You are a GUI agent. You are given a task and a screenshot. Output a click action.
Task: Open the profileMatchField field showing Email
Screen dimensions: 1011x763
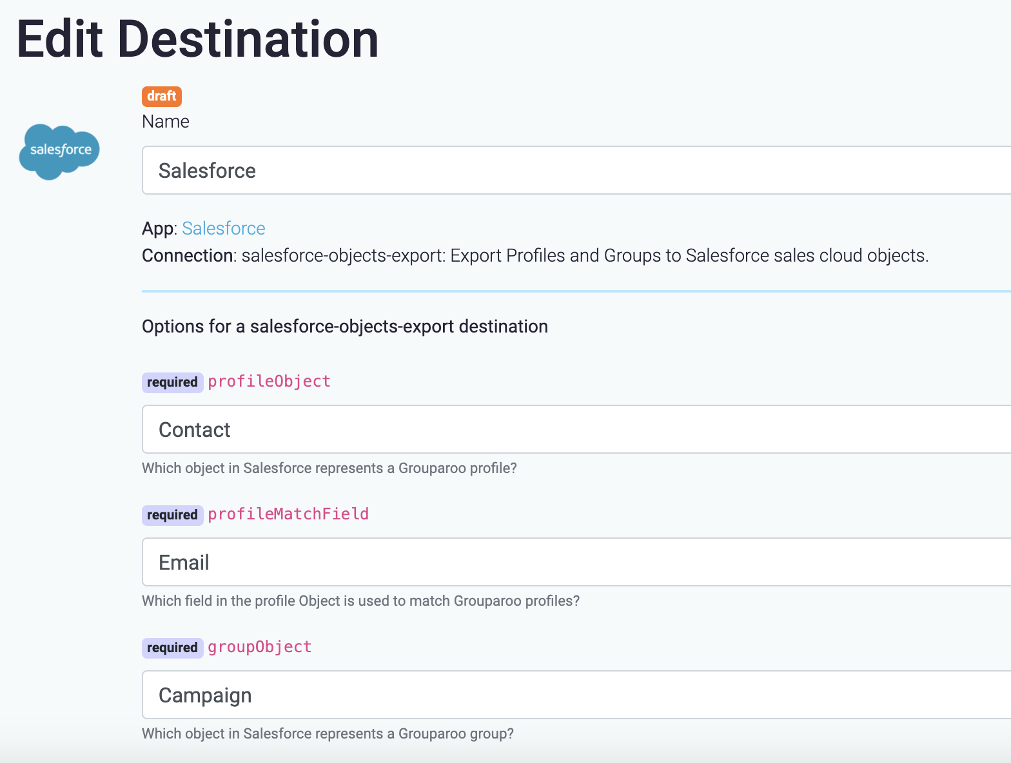[576, 562]
